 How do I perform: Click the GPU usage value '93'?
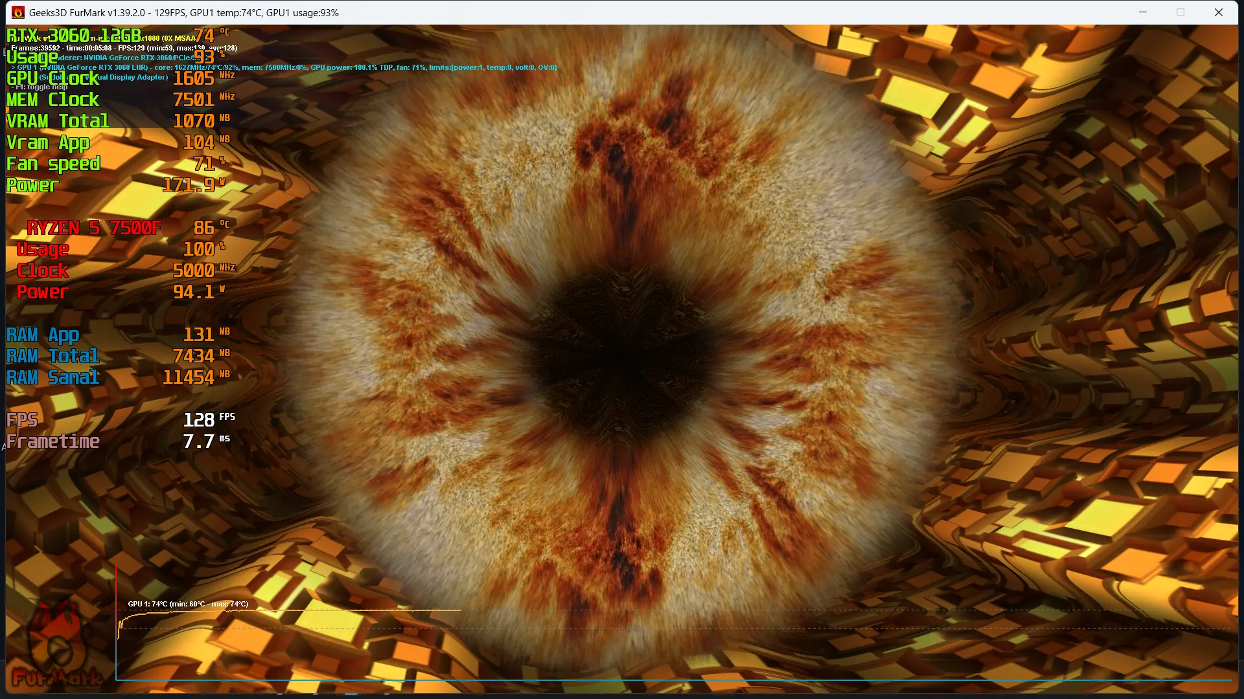(205, 57)
